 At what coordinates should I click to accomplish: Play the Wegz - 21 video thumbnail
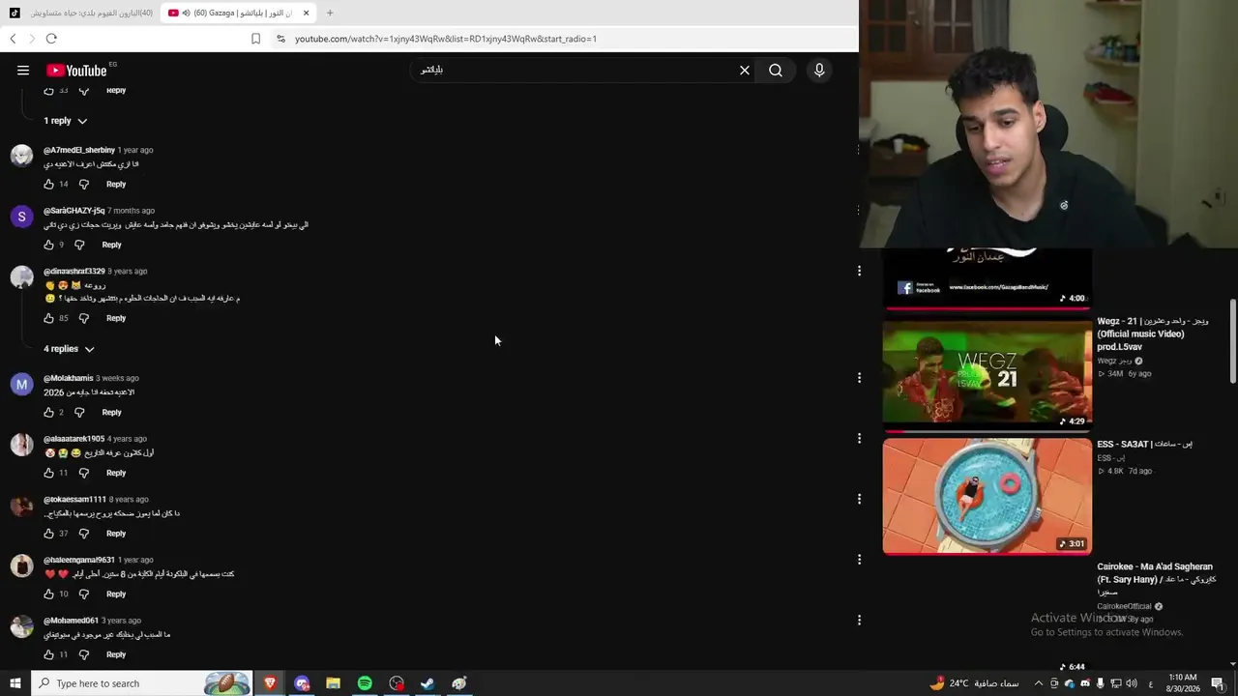(987, 375)
